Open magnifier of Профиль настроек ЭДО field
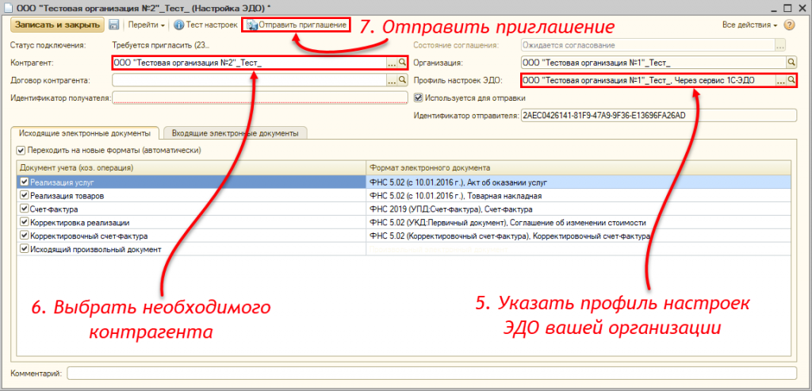Screen dimensions: 812x391 (791, 80)
